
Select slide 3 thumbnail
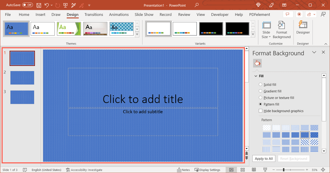22,97
